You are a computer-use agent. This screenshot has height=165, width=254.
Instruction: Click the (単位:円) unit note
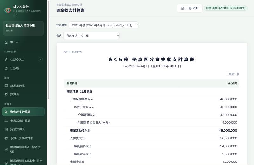click(x=233, y=74)
